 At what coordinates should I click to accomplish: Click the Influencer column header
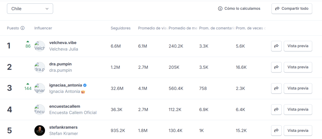point(43,28)
